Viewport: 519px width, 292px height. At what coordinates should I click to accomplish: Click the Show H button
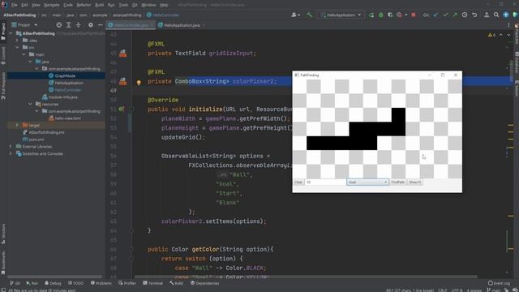[414, 182]
